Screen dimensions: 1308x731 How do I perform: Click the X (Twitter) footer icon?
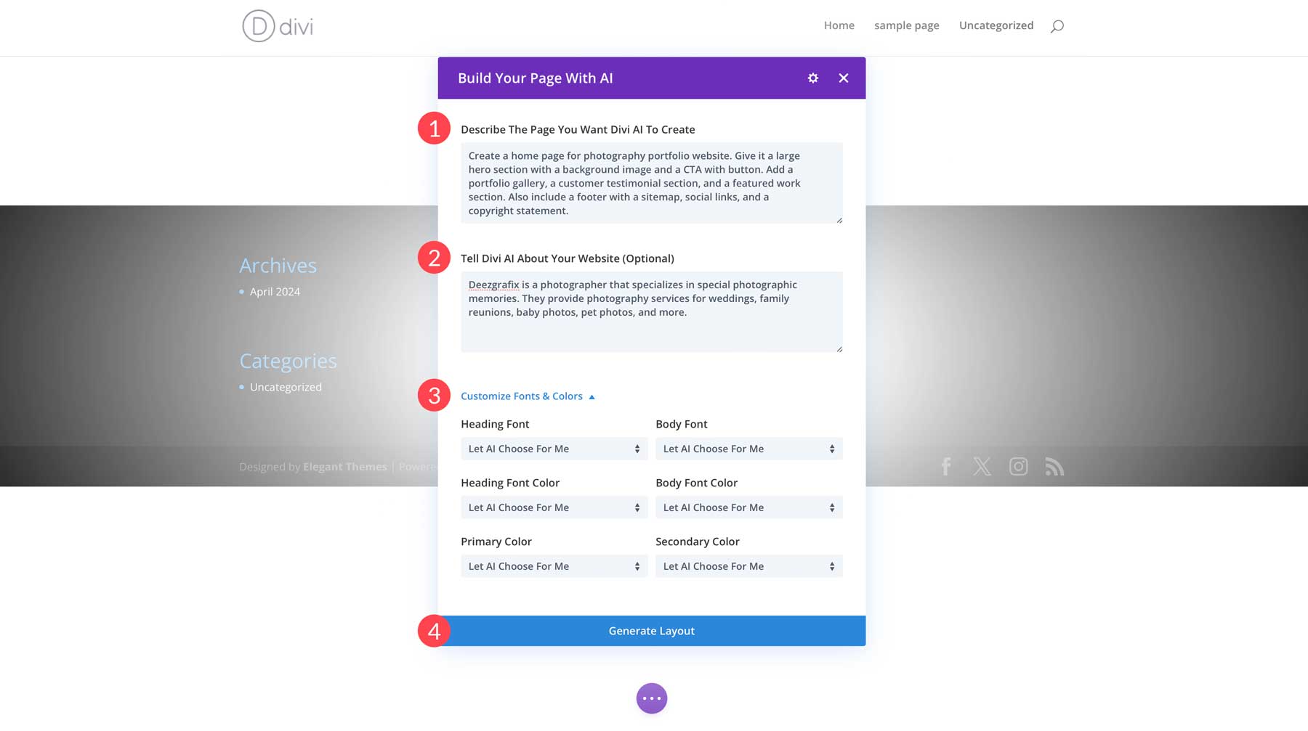tap(982, 467)
